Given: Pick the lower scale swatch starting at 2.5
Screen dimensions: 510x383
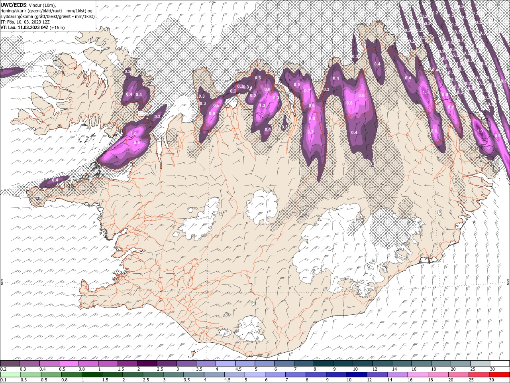Looking at the screenshot, I should pos(153,375).
